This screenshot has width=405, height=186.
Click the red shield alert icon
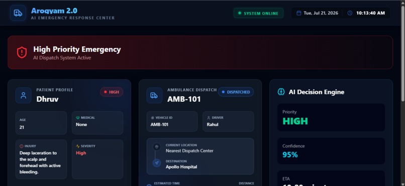22,53
